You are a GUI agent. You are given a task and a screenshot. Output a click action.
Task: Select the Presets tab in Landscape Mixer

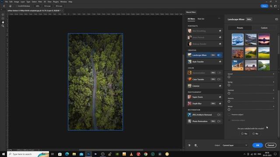click(x=240, y=28)
